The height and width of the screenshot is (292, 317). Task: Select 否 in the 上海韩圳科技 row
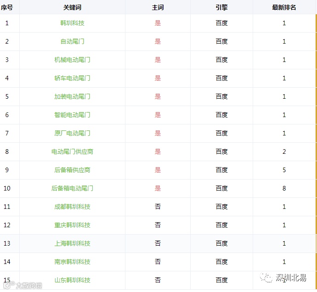point(158,243)
